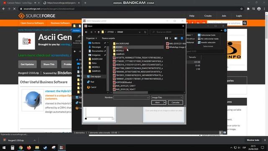Open the Organizar menu
Screen dimensions: 268x151
coord(91,38)
